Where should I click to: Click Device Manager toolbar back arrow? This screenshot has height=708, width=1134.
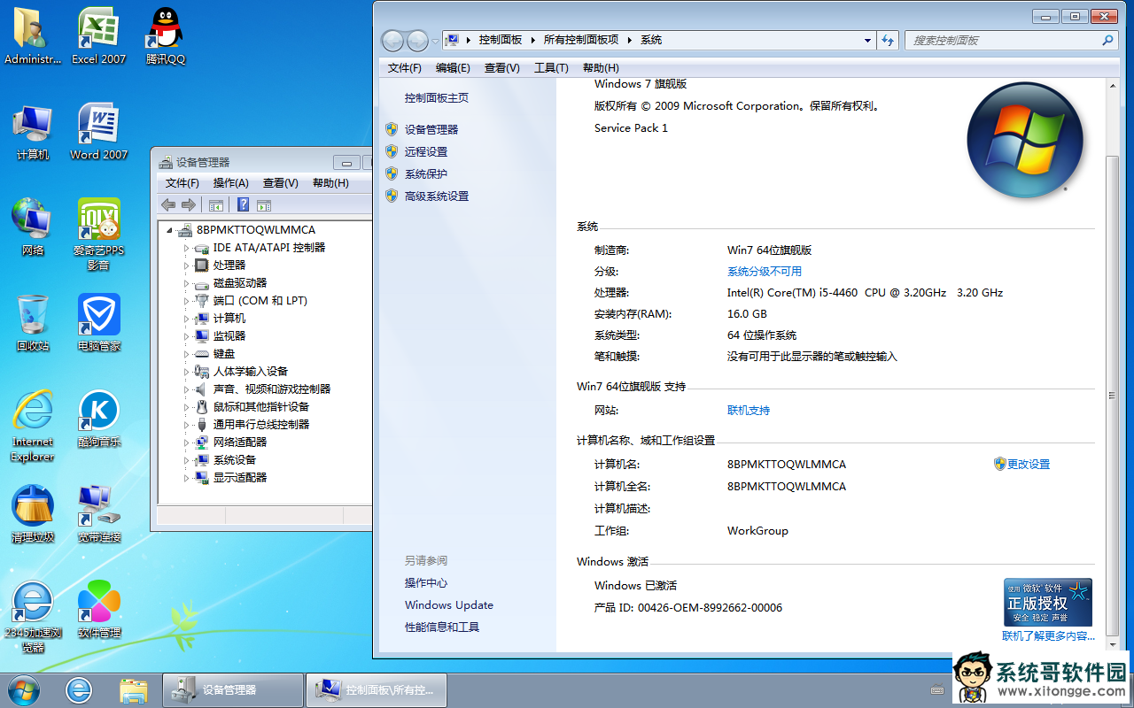click(x=168, y=204)
